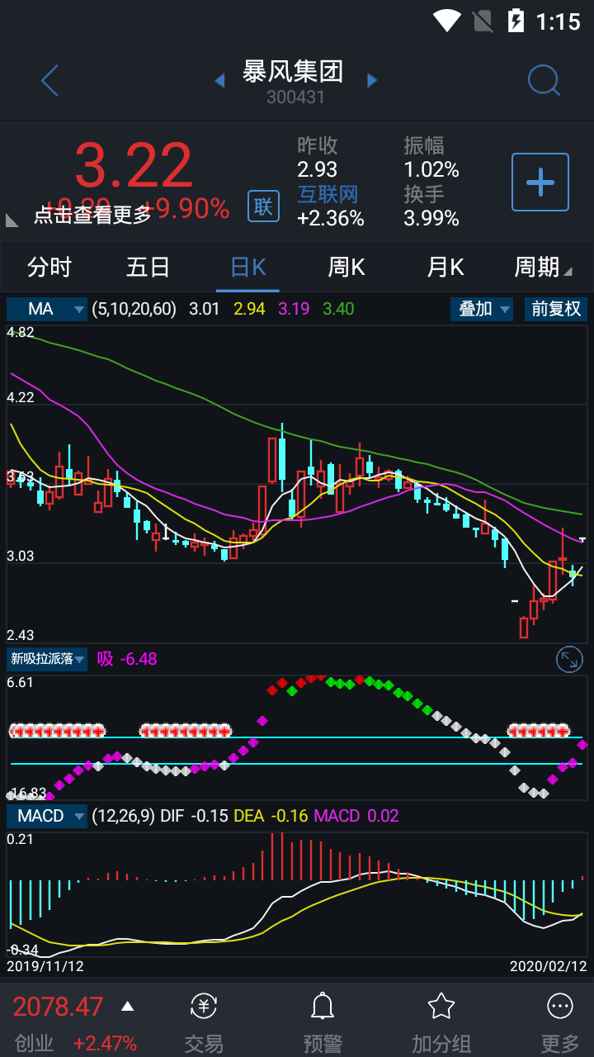Open the 互联网 sector link
Image resolution: width=594 pixels, height=1057 pixels.
[x=328, y=194]
